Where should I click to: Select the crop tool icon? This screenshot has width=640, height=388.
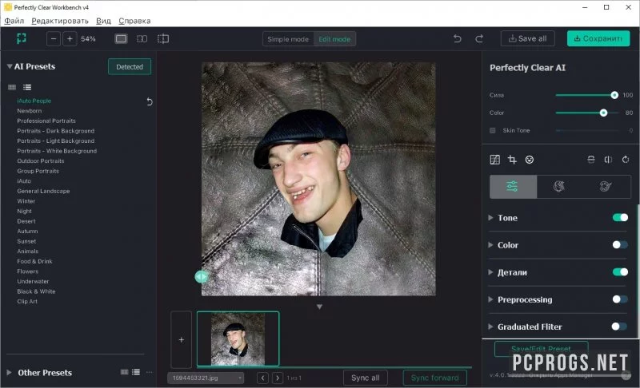[512, 160]
